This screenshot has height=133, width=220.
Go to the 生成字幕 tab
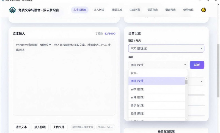point(135,10)
